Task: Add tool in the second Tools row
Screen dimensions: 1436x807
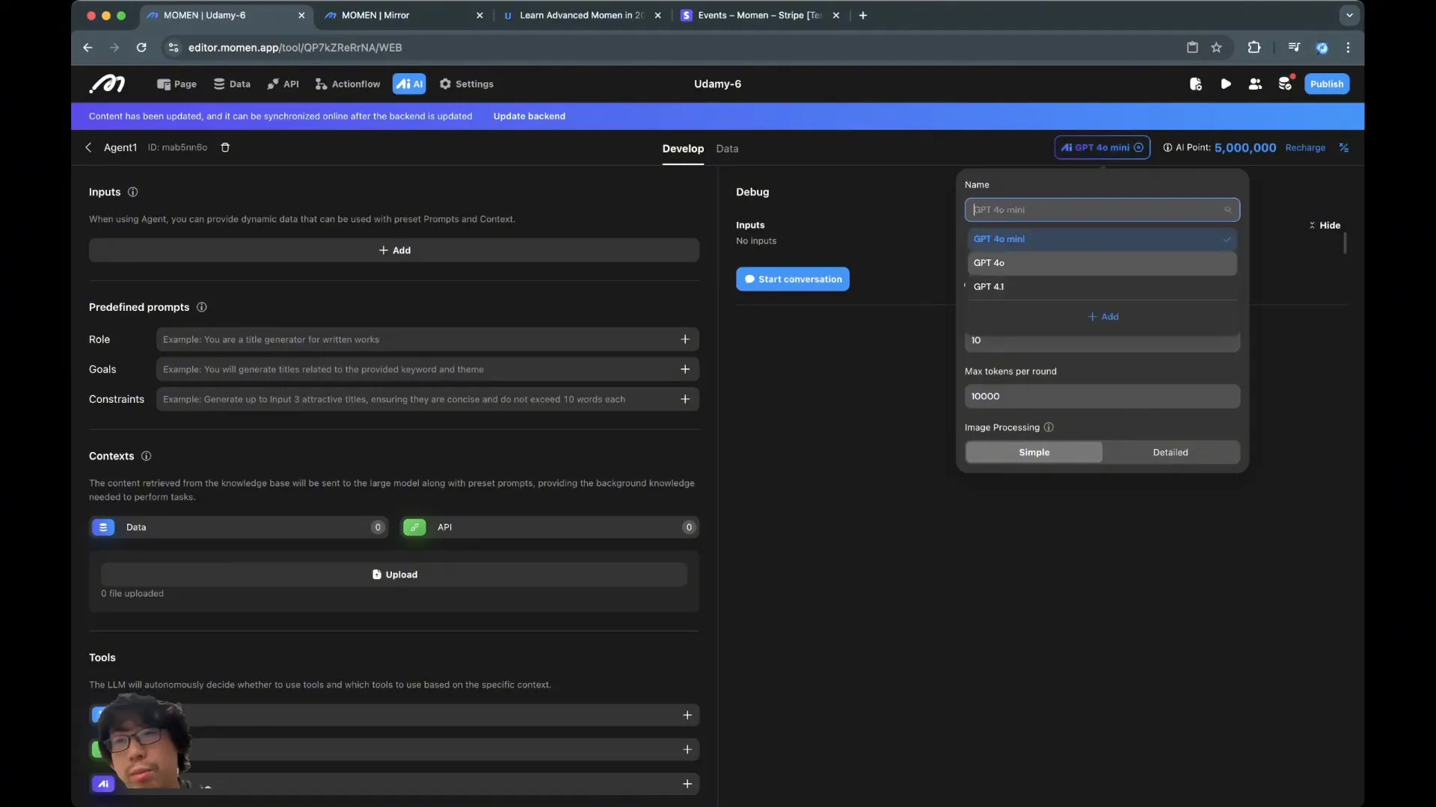Action: click(x=687, y=749)
